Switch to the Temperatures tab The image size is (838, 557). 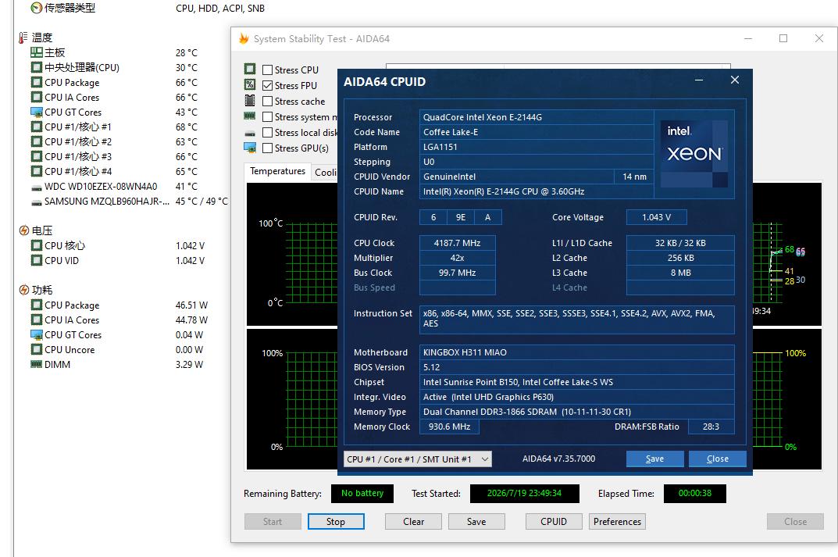click(x=277, y=171)
